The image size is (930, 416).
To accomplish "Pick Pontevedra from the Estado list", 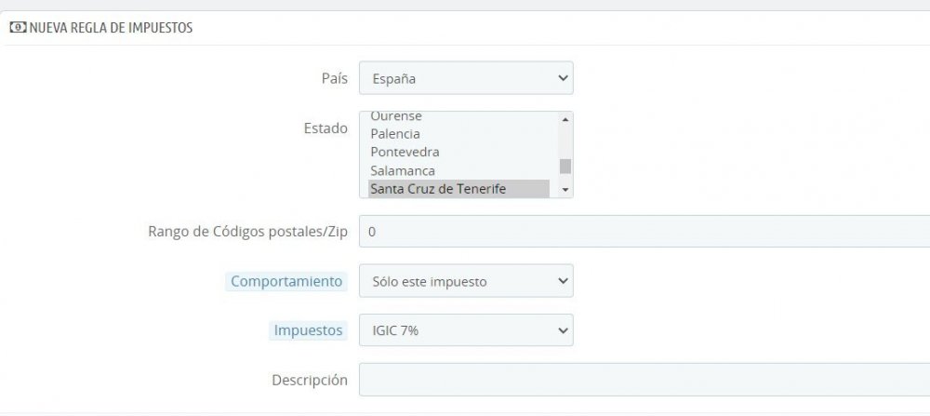I will (x=405, y=152).
